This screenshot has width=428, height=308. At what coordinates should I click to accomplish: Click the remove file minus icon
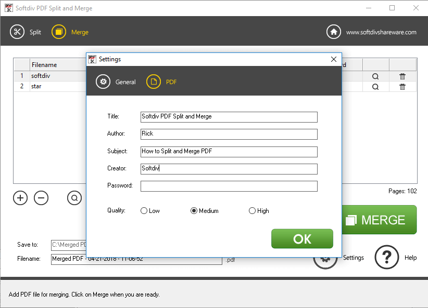point(41,198)
